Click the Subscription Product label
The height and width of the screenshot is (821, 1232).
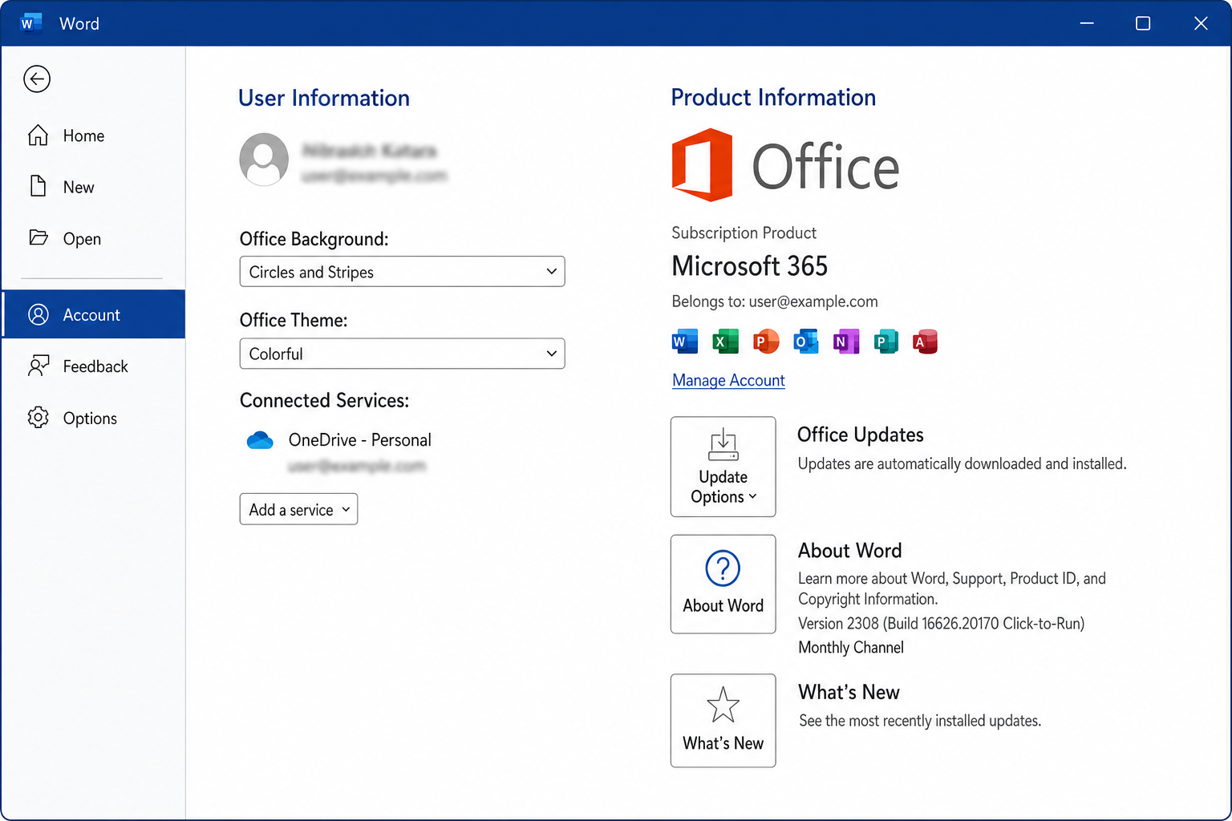click(x=744, y=233)
